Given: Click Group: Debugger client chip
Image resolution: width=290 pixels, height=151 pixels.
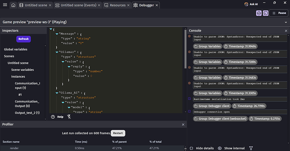Looking at the screenshot, I should point(212,106).
